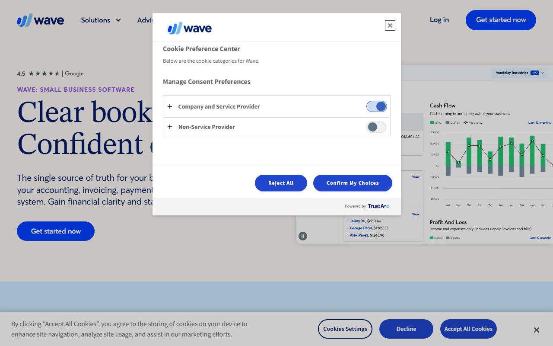Click the Reject All button
Image resolution: width=553 pixels, height=346 pixels.
[281, 183]
